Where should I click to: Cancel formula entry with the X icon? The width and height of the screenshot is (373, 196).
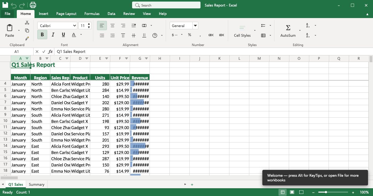click(37, 52)
